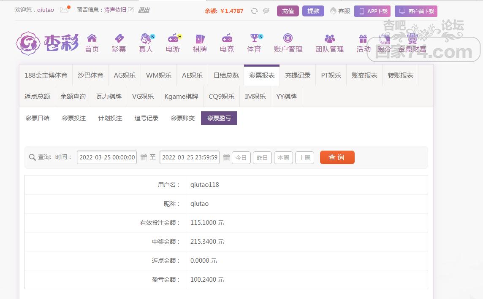Viewport: 483px width, 299px height.
Task: Open 客服 customer service
Action: [x=340, y=11]
